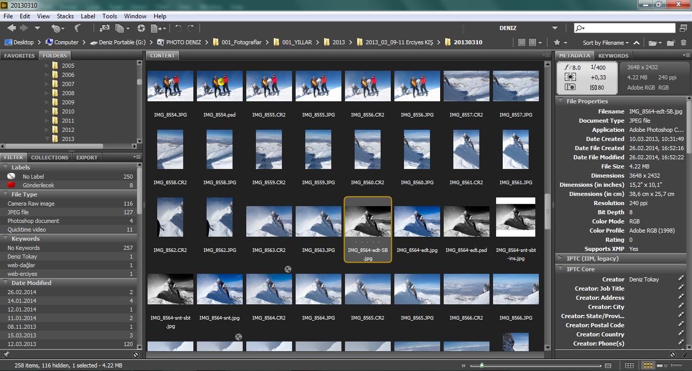The image size is (692, 371).
Task: Click the Back navigation arrow
Action: coord(11,28)
